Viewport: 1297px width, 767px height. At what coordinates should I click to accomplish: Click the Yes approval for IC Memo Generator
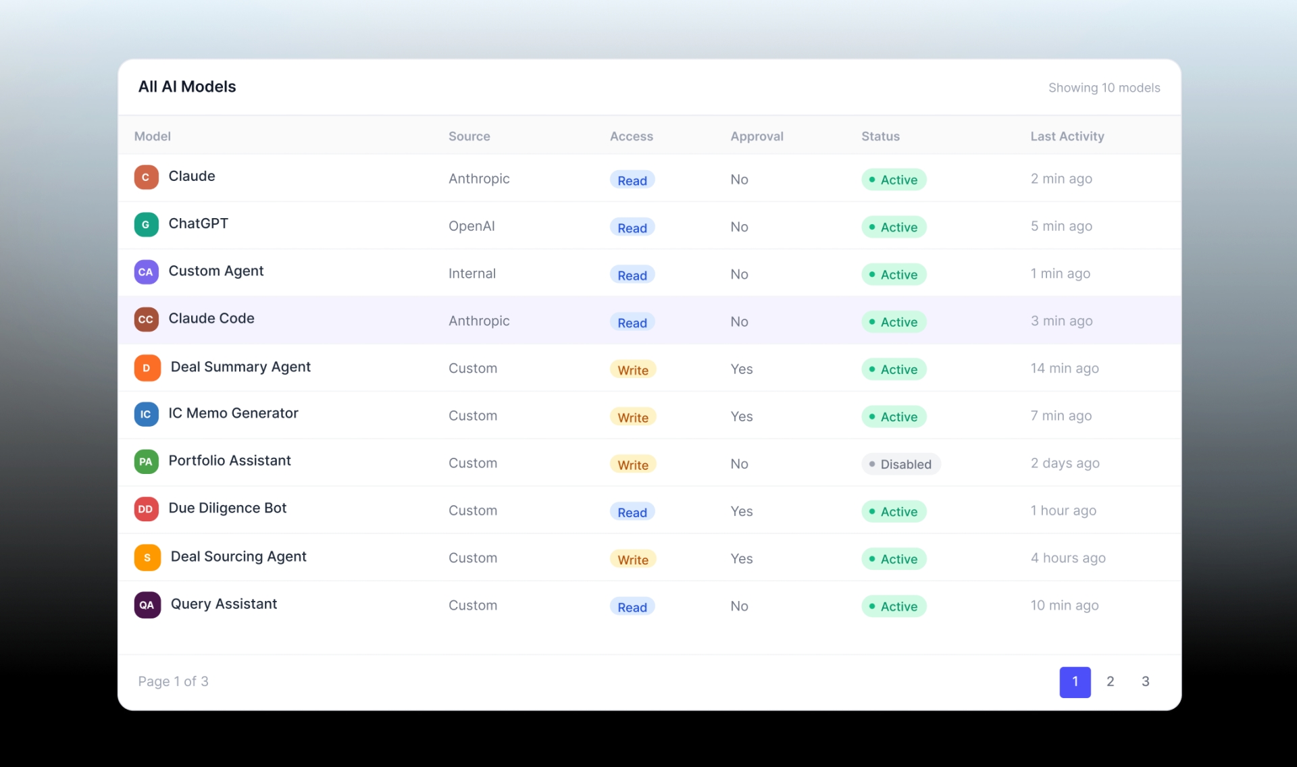click(742, 417)
